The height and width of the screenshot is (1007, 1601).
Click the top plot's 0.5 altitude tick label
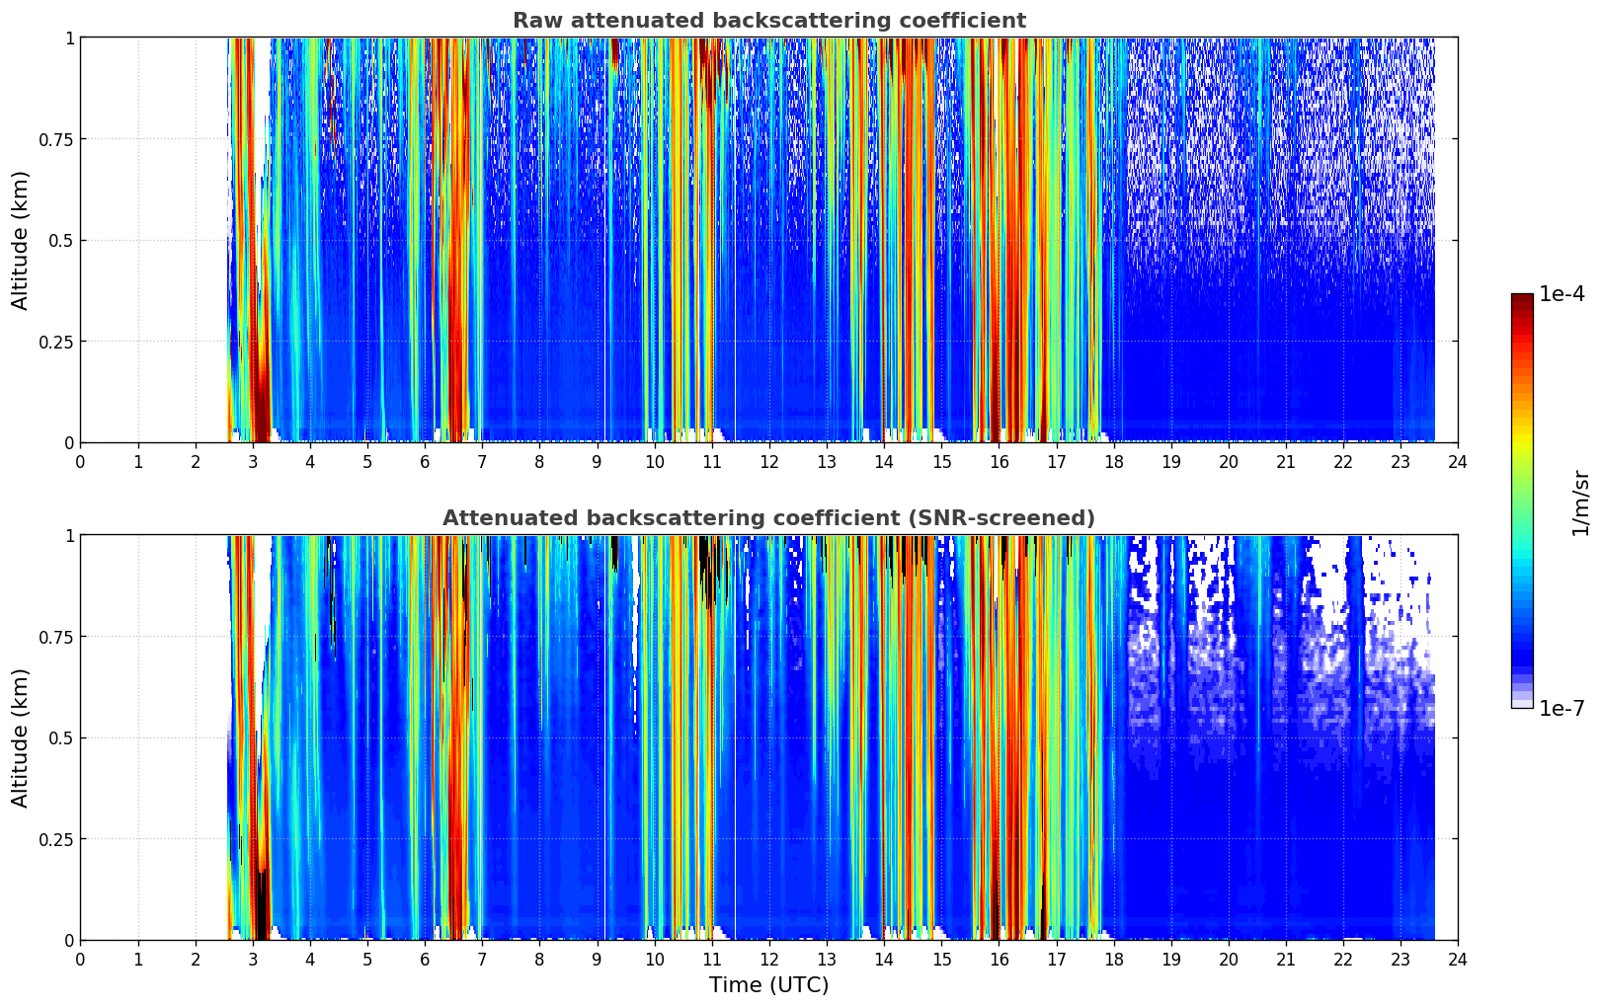click(x=62, y=241)
